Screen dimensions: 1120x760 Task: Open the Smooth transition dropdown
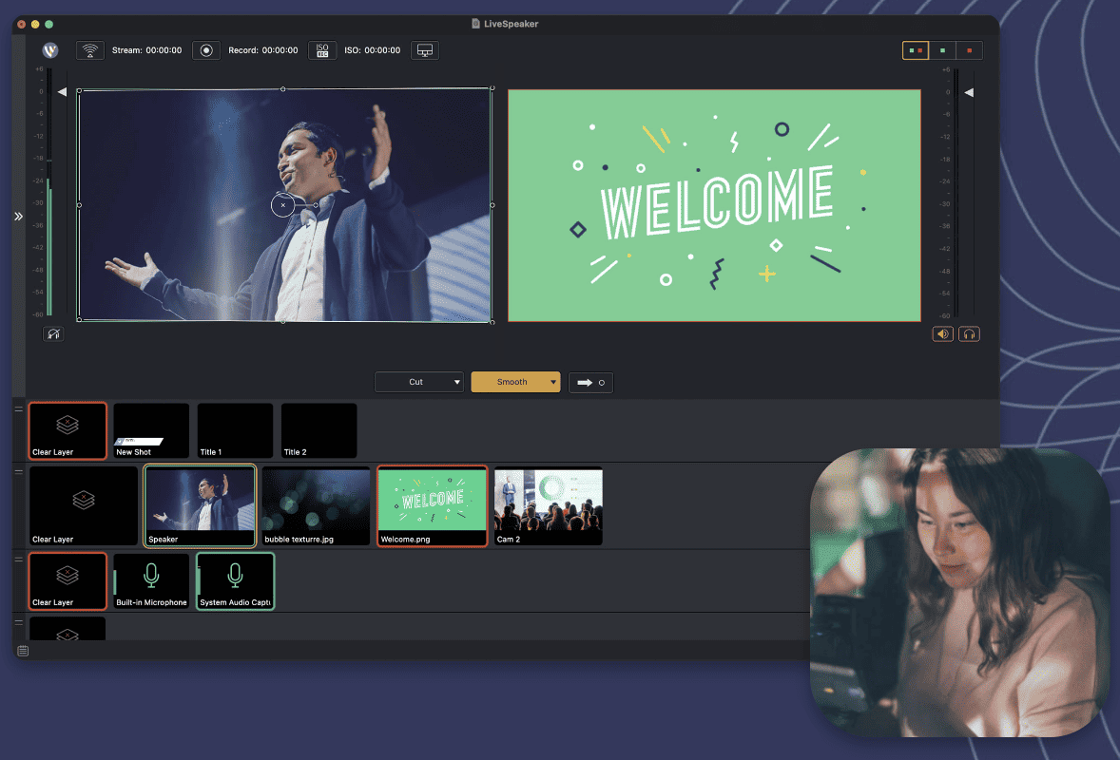(x=515, y=382)
